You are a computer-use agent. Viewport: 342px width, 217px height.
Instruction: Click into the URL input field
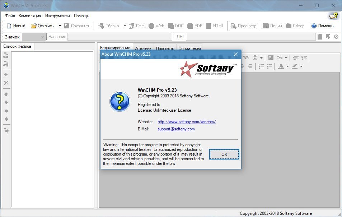click(250, 37)
